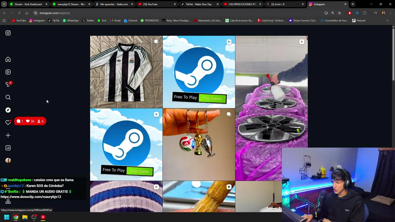Open the top Steam Free To Play reel
Screen dimensions: 395x222
click(x=199, y=72)
